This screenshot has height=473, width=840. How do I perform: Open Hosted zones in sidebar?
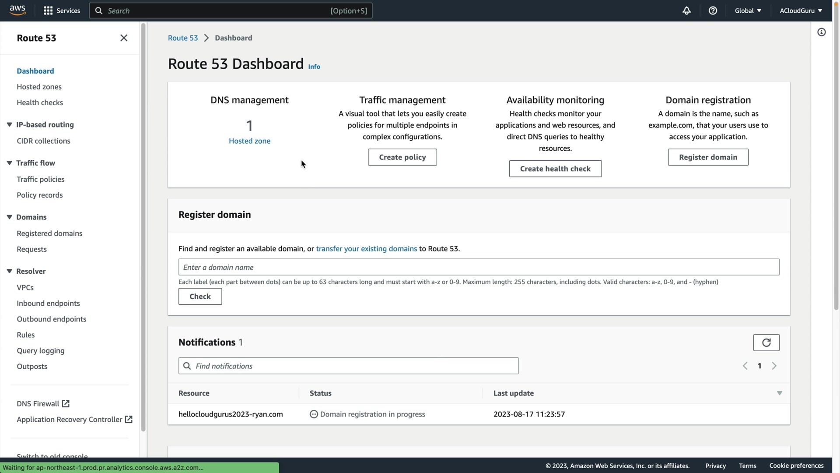[39, 87]
